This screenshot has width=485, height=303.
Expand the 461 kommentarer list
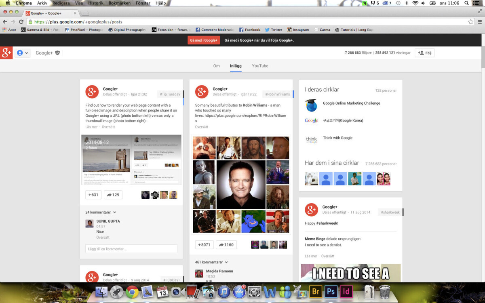[x=211, y=262]
